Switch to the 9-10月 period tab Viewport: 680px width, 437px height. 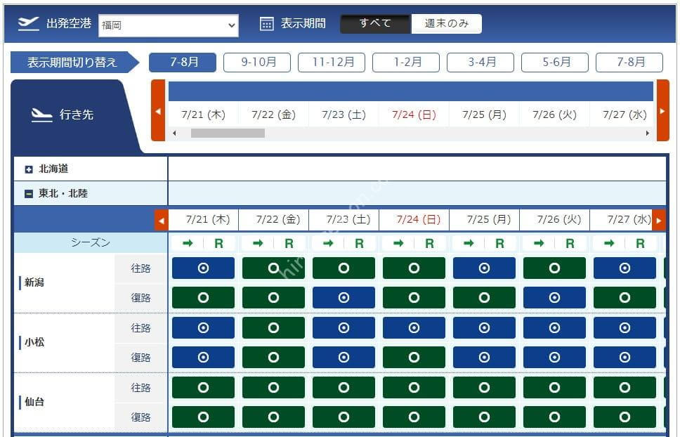point(257,63)
